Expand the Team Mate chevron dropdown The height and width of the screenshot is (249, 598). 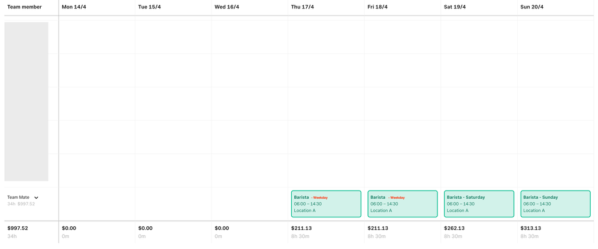tap(37, 198)
